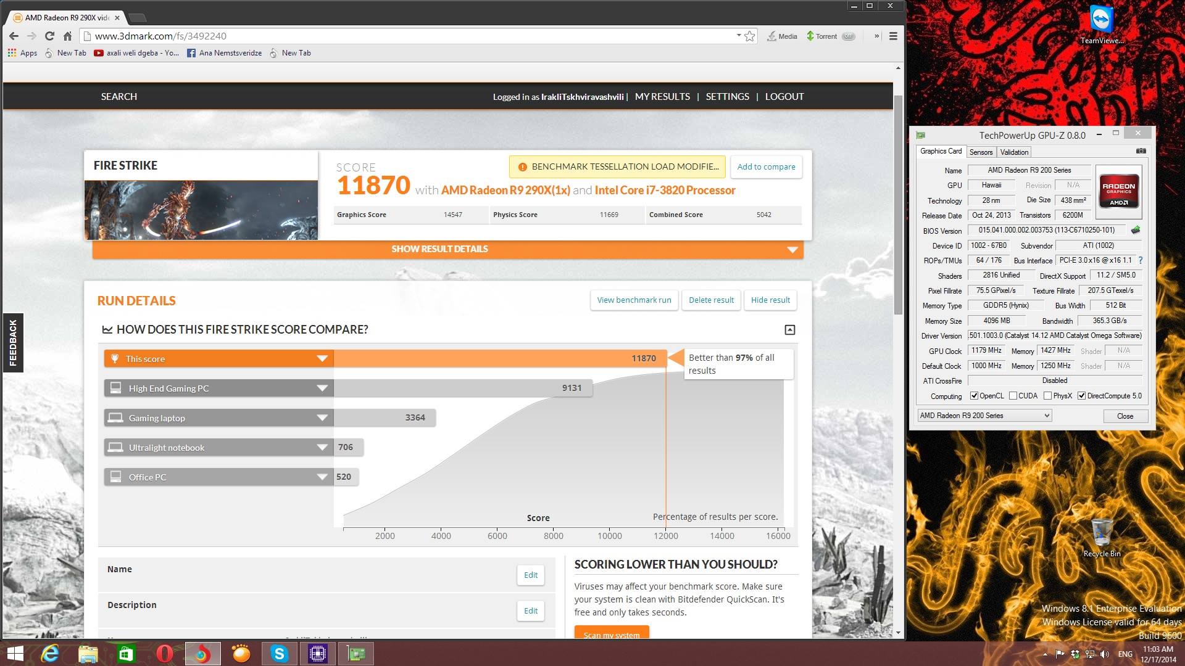1185x666 pixels.
Task: Open the Apps bookmarks shortcut
Action: 22,53
